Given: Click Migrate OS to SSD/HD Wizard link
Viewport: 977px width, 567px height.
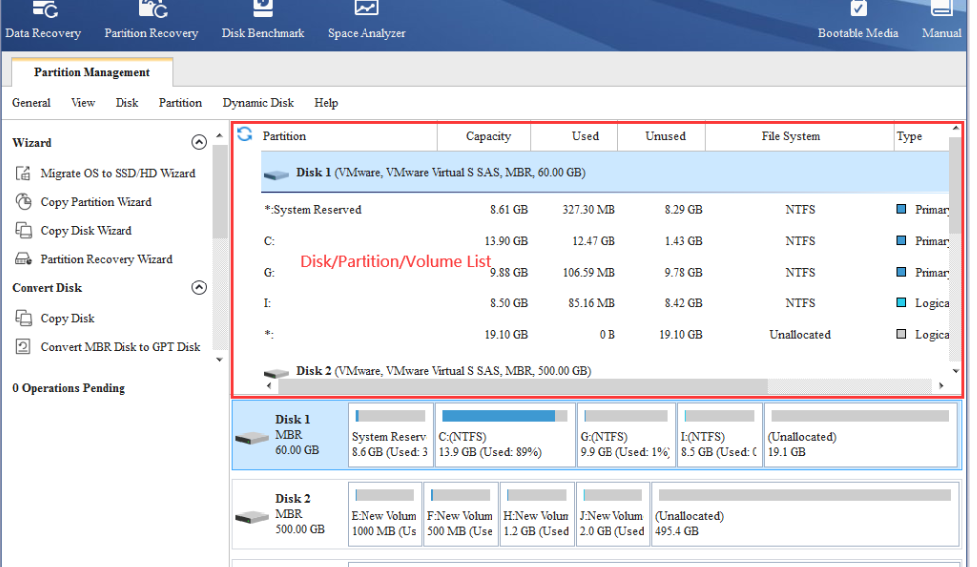Looking at the screenshot, I should (118, 173).
